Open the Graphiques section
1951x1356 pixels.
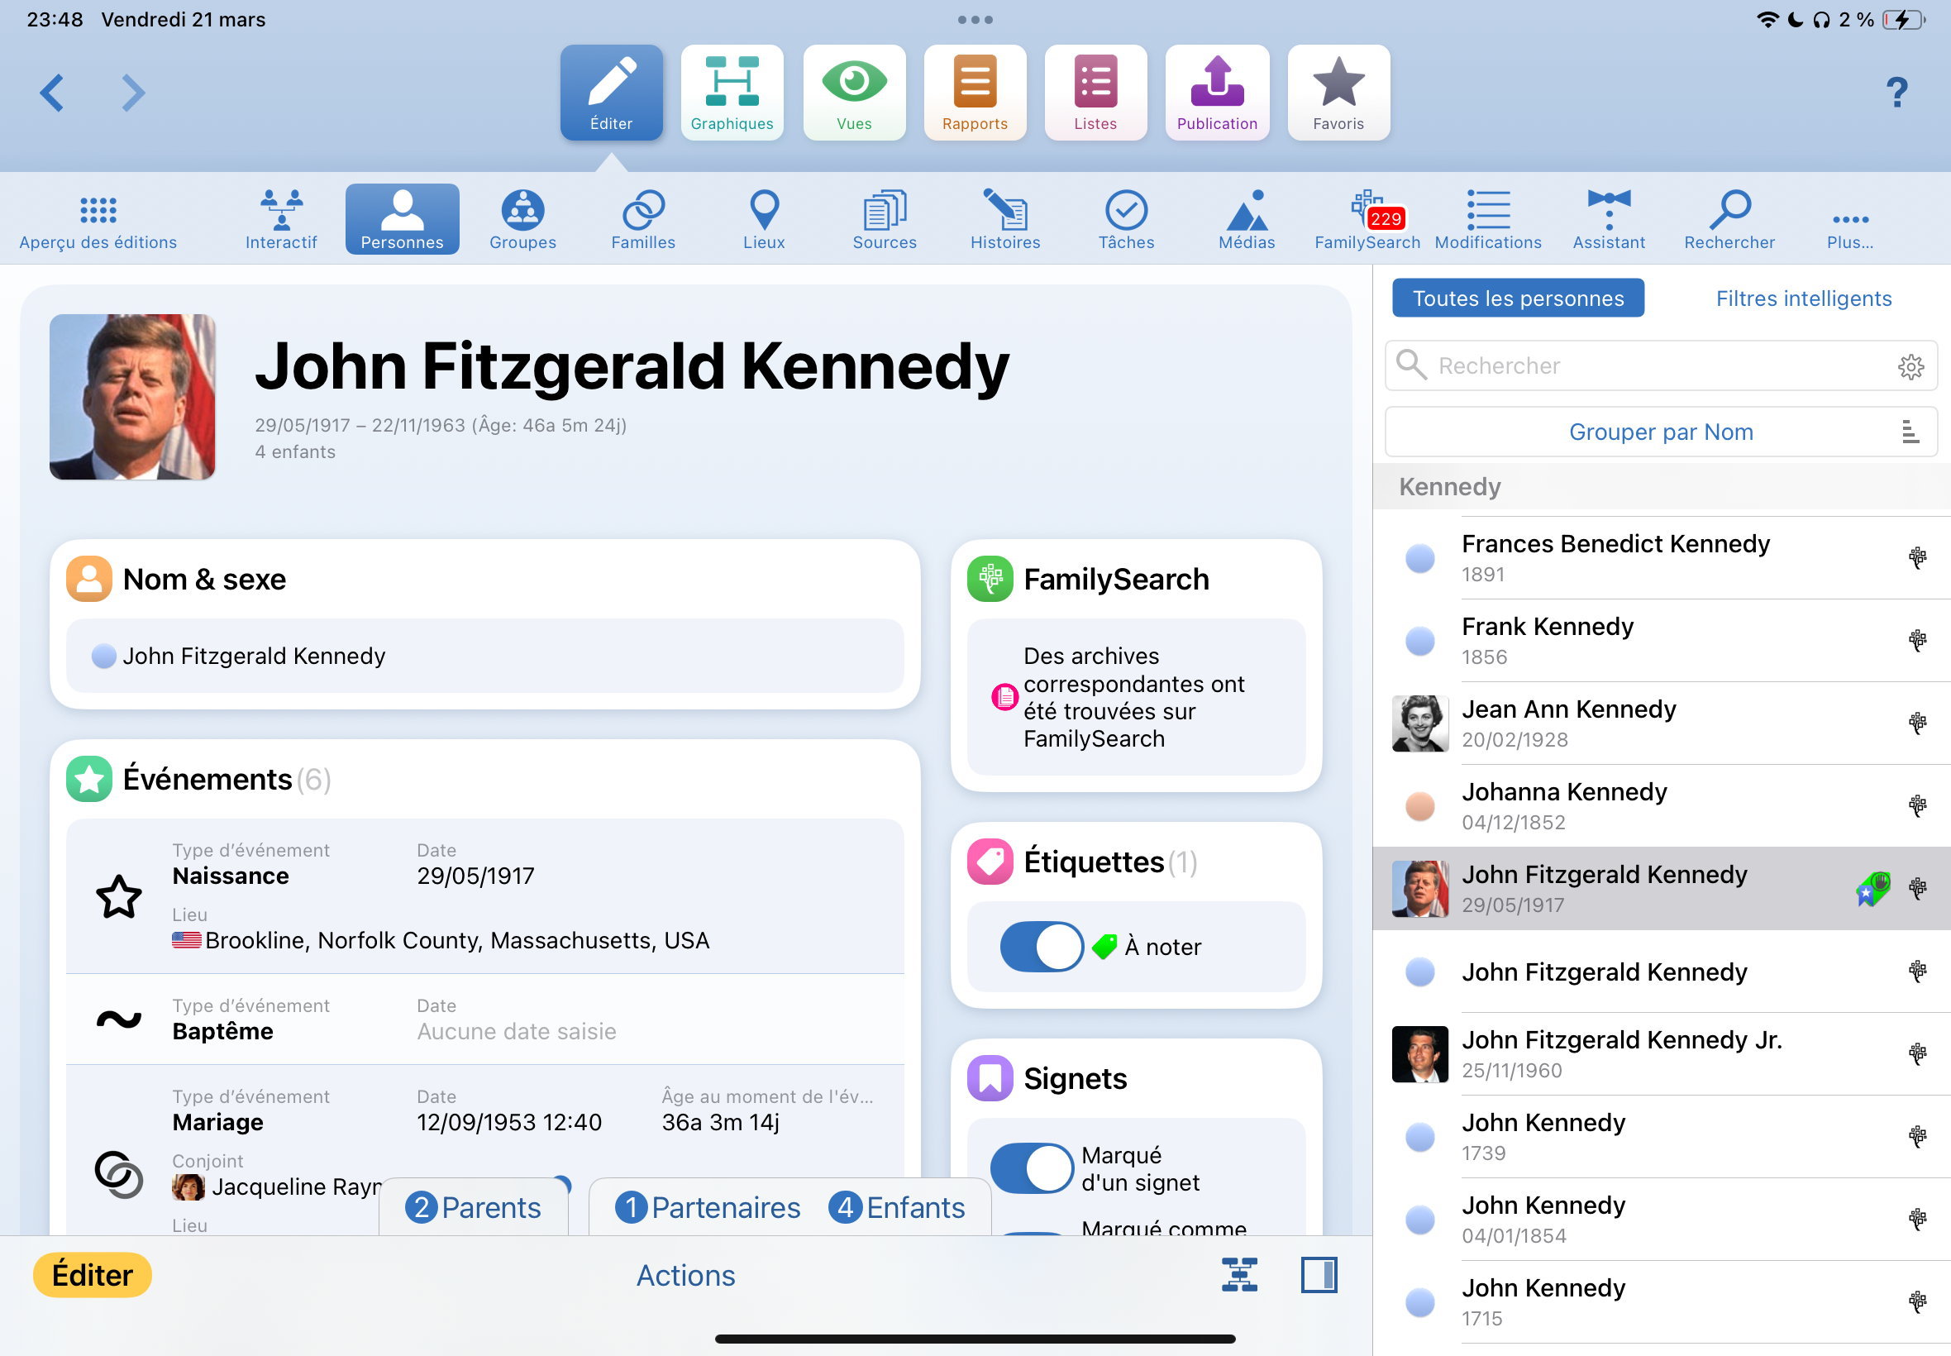click(x=732, y=93)
